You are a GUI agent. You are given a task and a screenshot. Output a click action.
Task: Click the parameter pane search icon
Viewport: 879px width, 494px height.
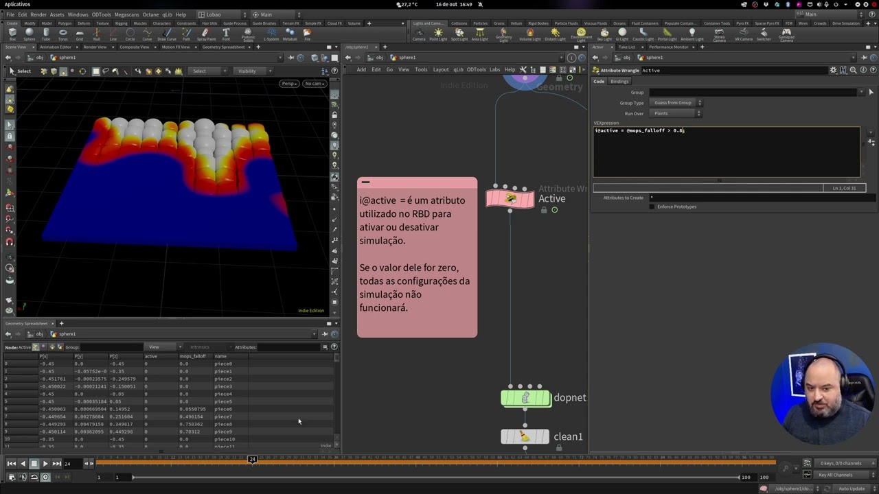pyautogui.click(x=853, y=70)
